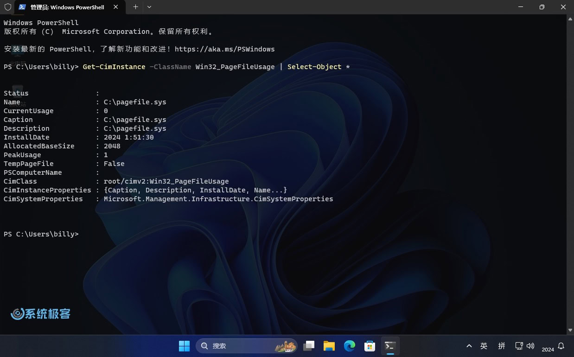This screenshot has height=357, width=574.
Task: Click the network icon in system tray
Action: click(519, 346)
